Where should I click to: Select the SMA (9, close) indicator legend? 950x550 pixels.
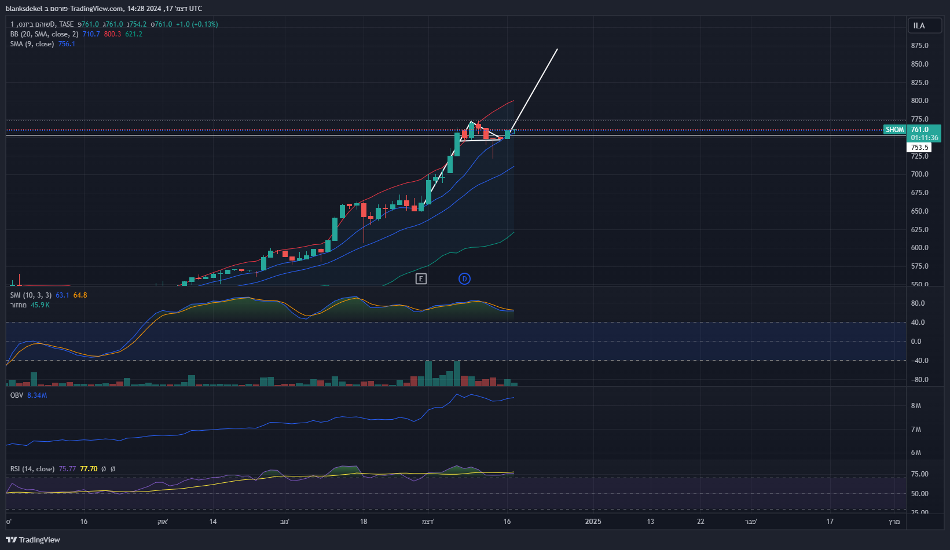[32, 44]
